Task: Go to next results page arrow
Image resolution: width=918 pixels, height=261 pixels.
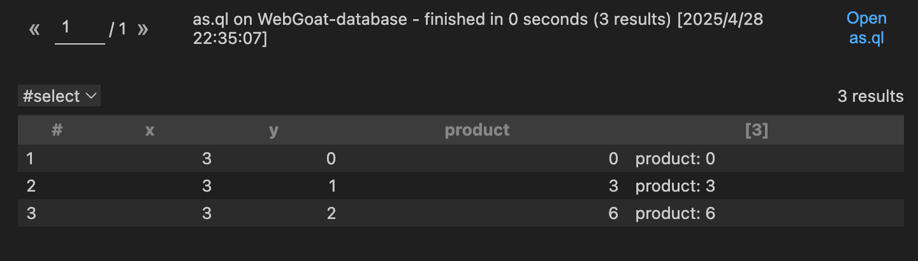Action: pos(143,29)
